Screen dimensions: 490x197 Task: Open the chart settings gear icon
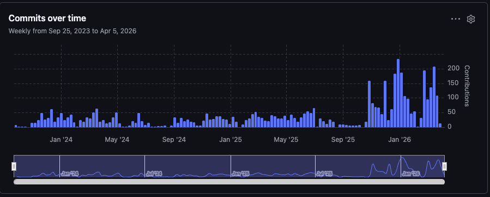click(x=470, y=19)
